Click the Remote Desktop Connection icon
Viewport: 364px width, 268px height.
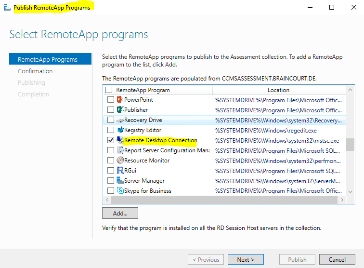120,140
